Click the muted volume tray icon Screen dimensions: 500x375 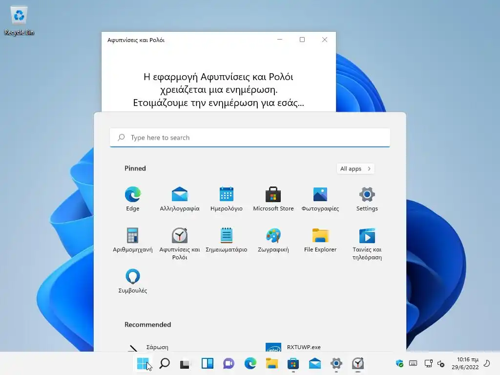[441, 363]
